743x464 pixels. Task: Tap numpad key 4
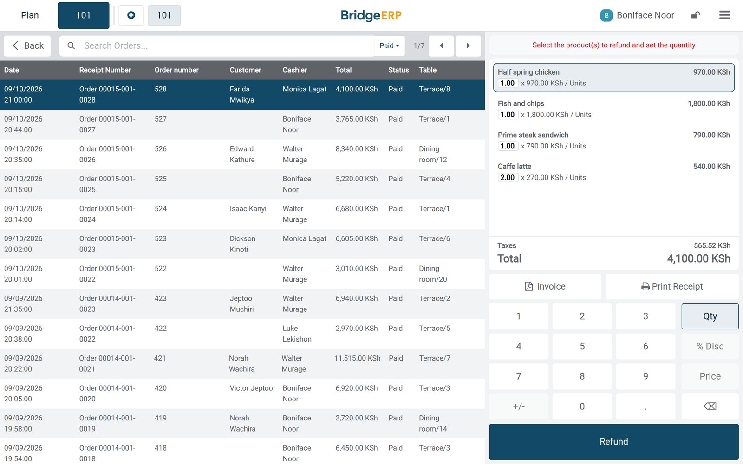519,346
